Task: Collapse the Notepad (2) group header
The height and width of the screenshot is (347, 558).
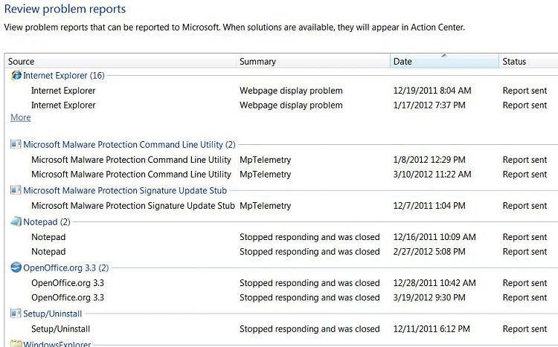Action: 47,222
